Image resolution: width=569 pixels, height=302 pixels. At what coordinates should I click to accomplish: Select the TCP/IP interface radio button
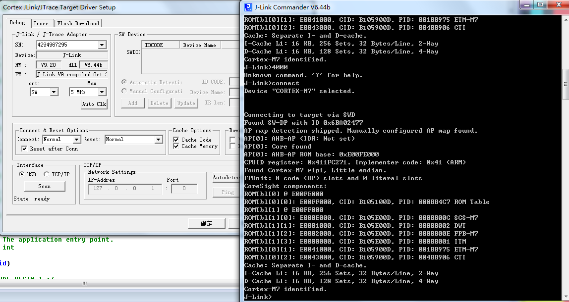click(x=47, y=174)
